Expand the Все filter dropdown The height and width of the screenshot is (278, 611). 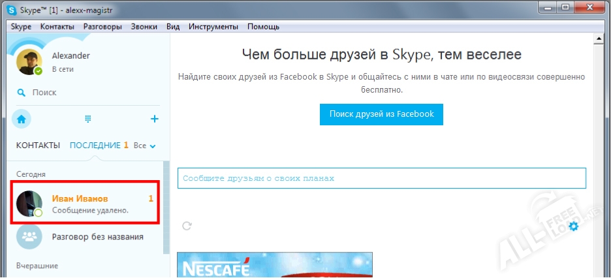pos(144,146)
